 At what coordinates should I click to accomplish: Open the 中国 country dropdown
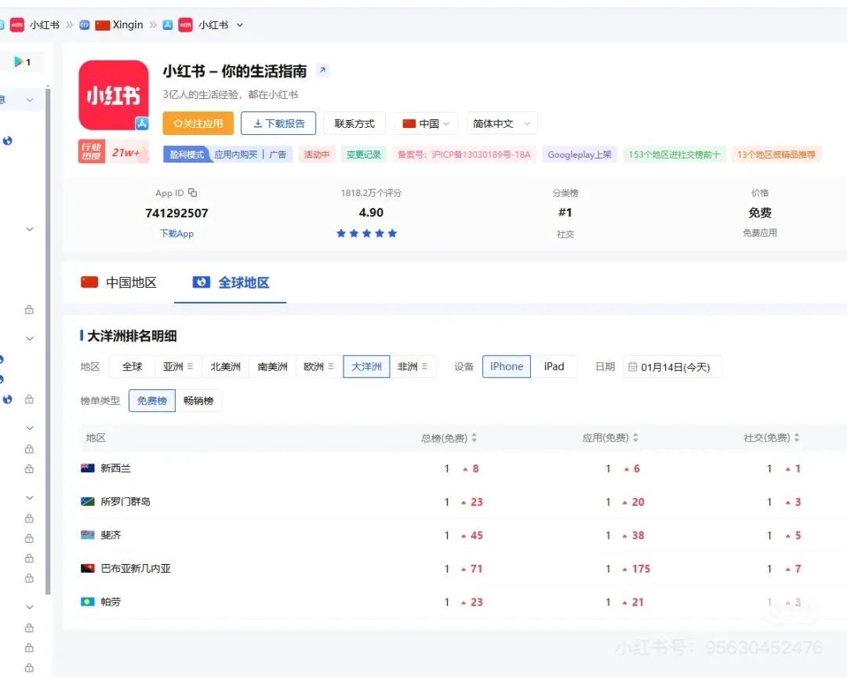(426, 123)
